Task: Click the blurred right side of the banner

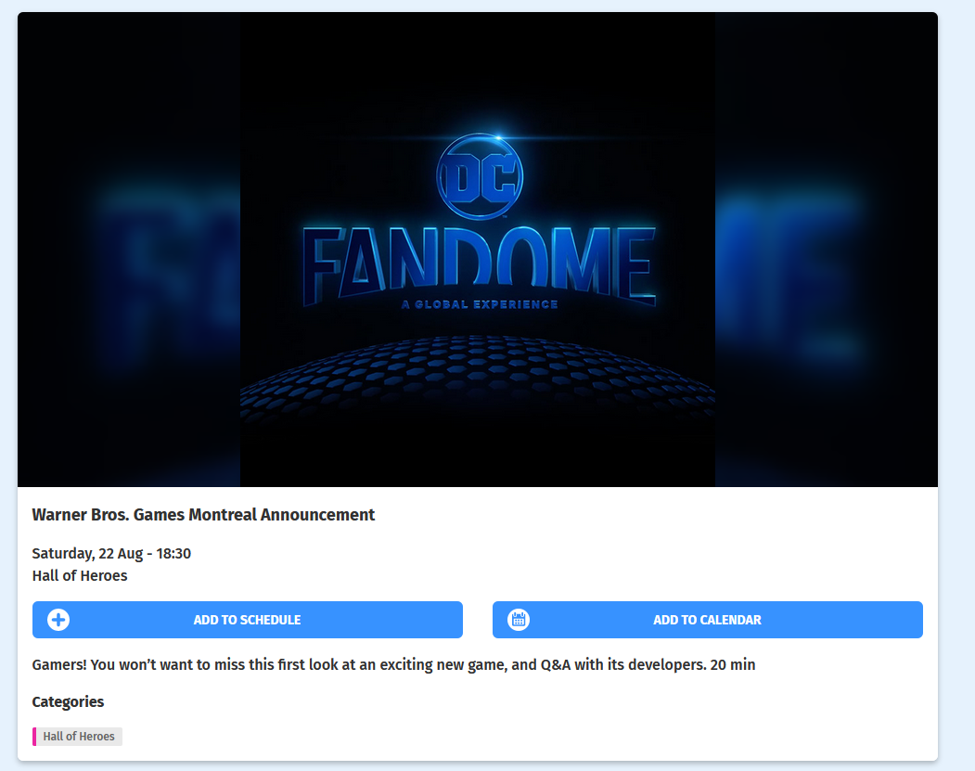Action: (x=827, y=250)
